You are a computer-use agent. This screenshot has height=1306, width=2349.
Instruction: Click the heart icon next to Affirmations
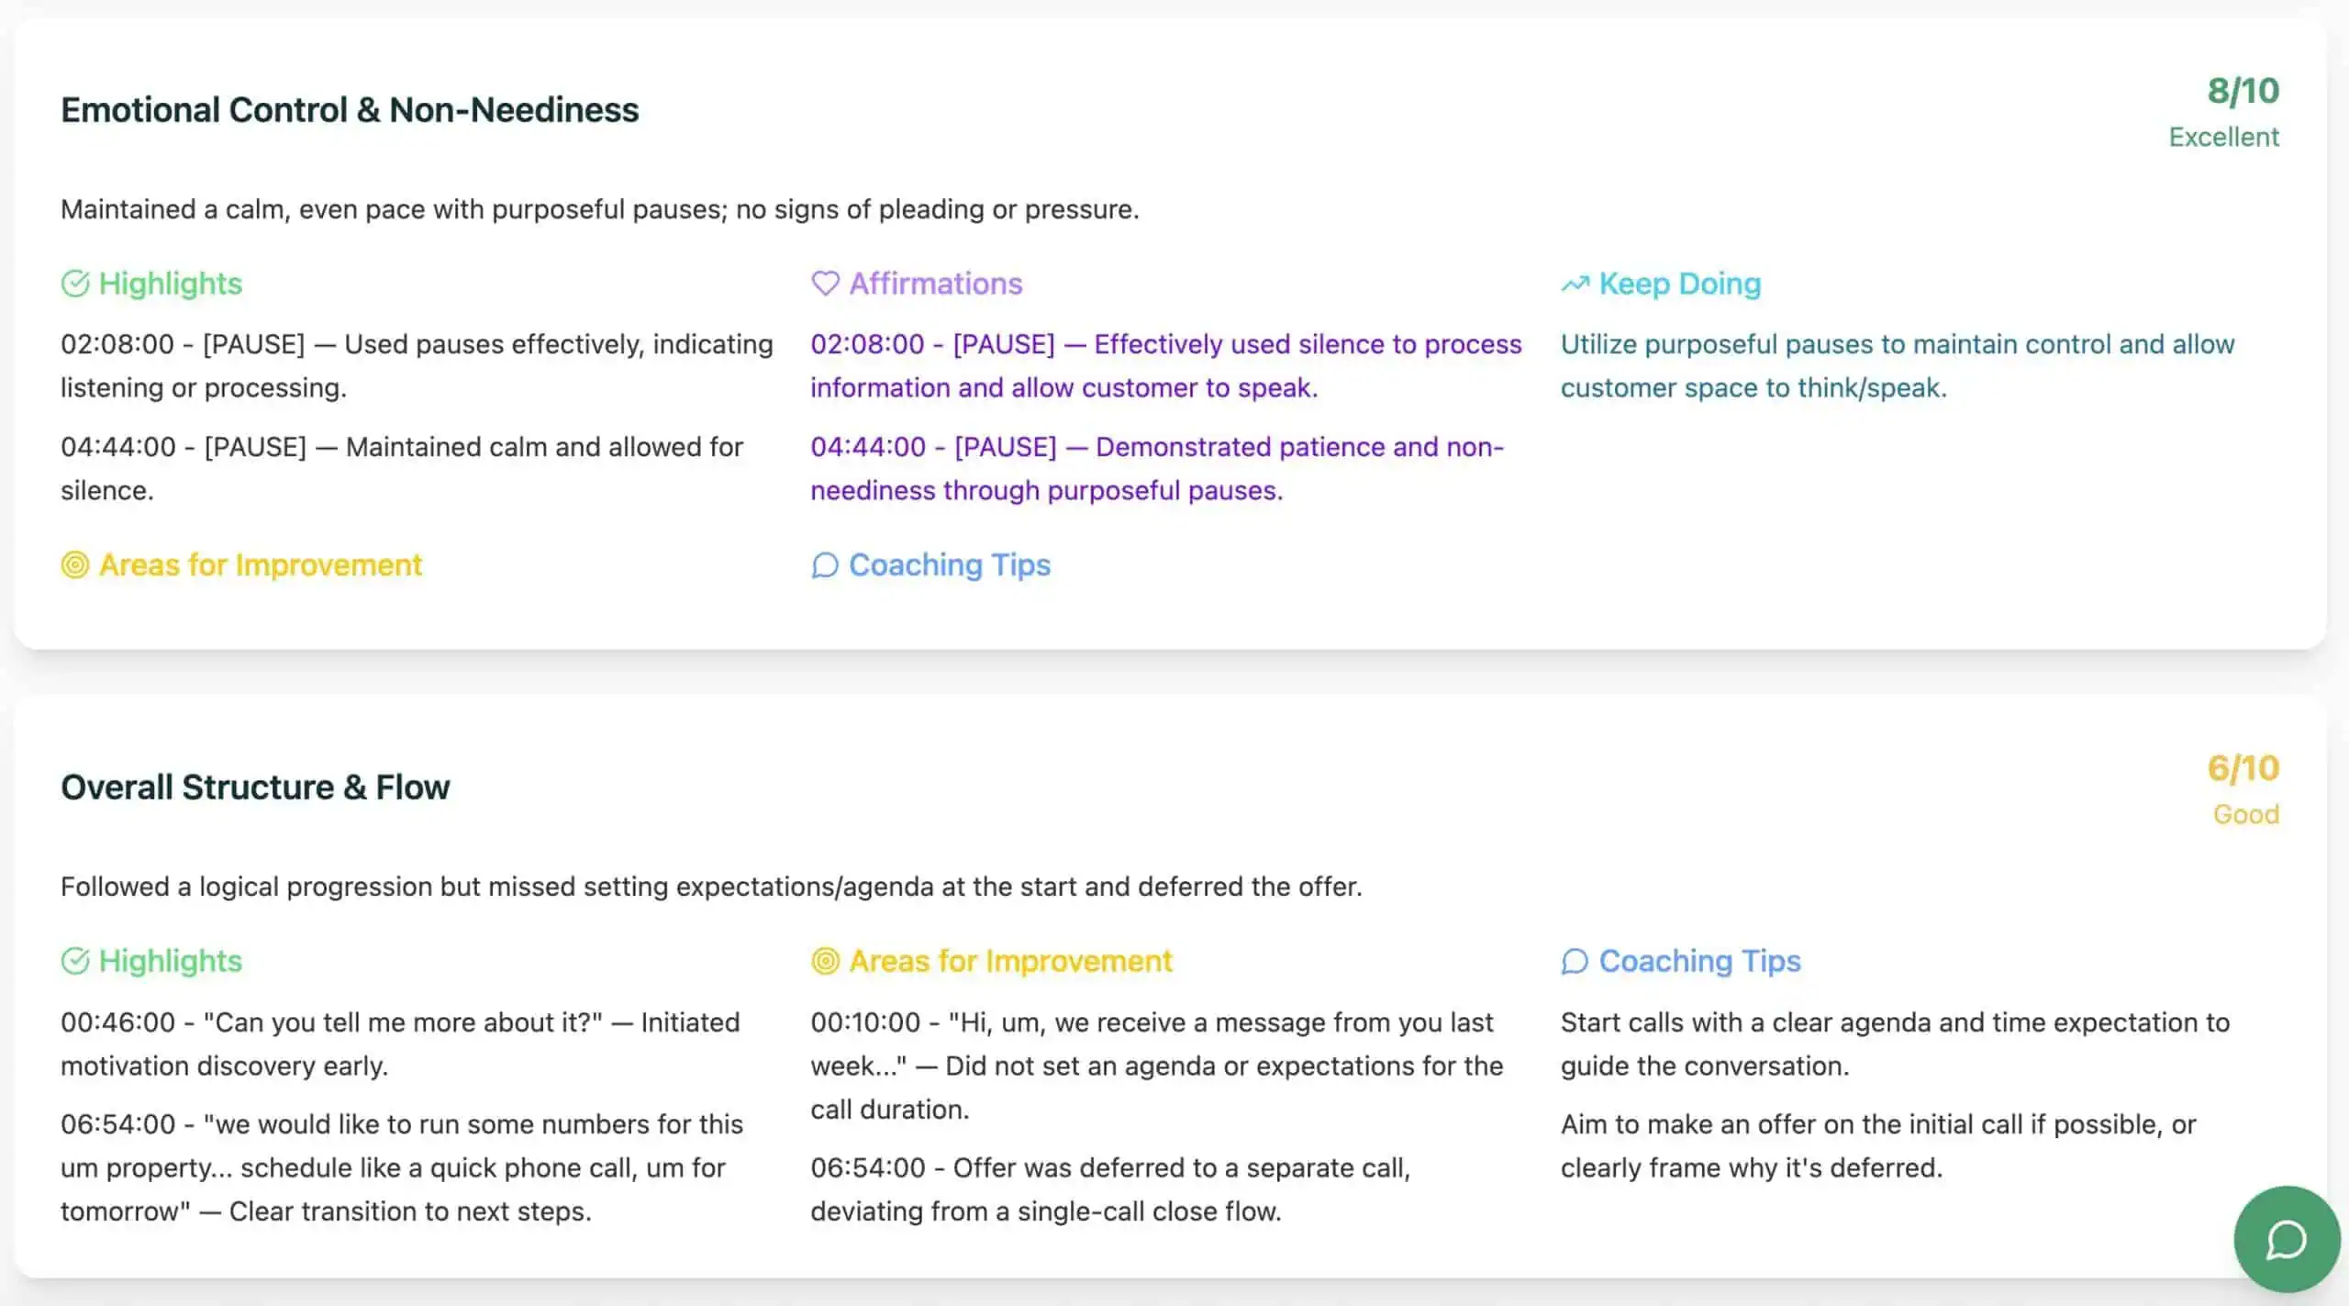coord(825,284)
